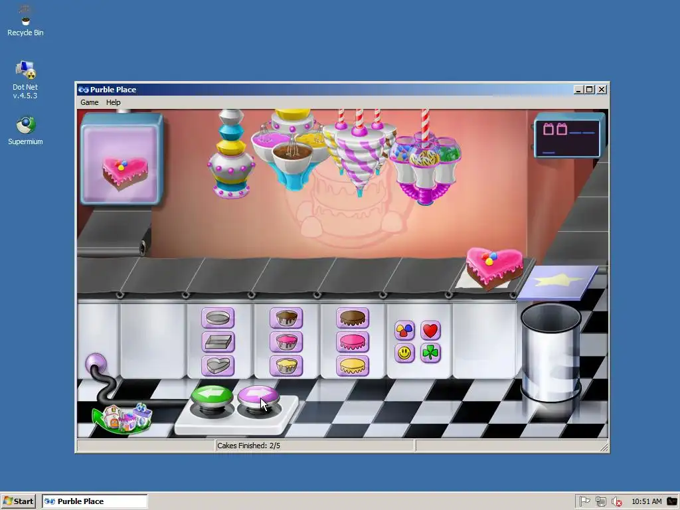The height and width of the screenshot is (510, 680).
Task: Maximize the Purble Place window
Action: click(590, 90)
